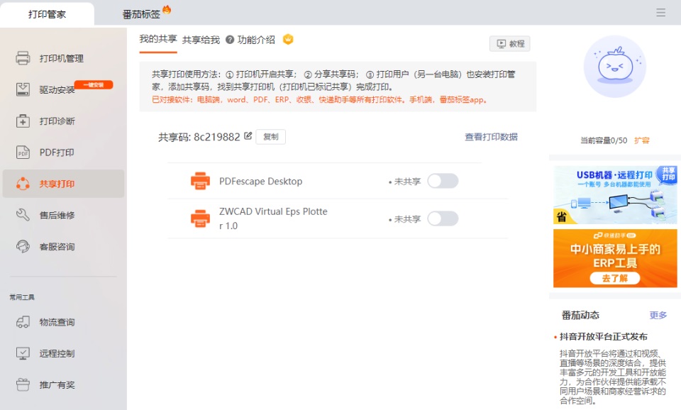The height and width of the screenshot is (410, 681).
Task: Open the 查看打印数据 link
Action: pos(491,137)
